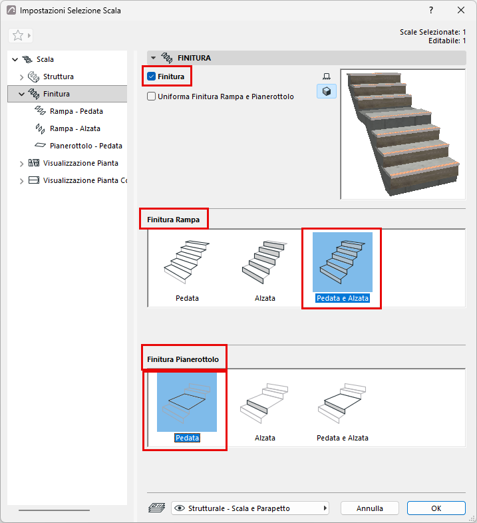This screenshot has height=523, width=477.
Task: Open the arrow next to favorites star
Action: pos(29,35)
